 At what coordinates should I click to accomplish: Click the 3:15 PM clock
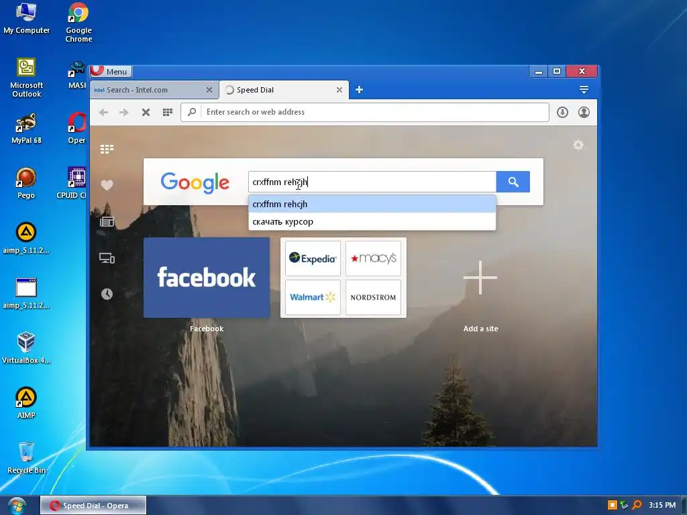click(x=662, y=505)
